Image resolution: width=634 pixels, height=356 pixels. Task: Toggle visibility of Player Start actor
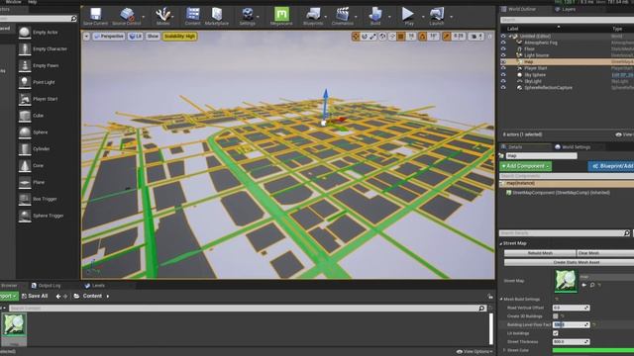click(503, 68)
